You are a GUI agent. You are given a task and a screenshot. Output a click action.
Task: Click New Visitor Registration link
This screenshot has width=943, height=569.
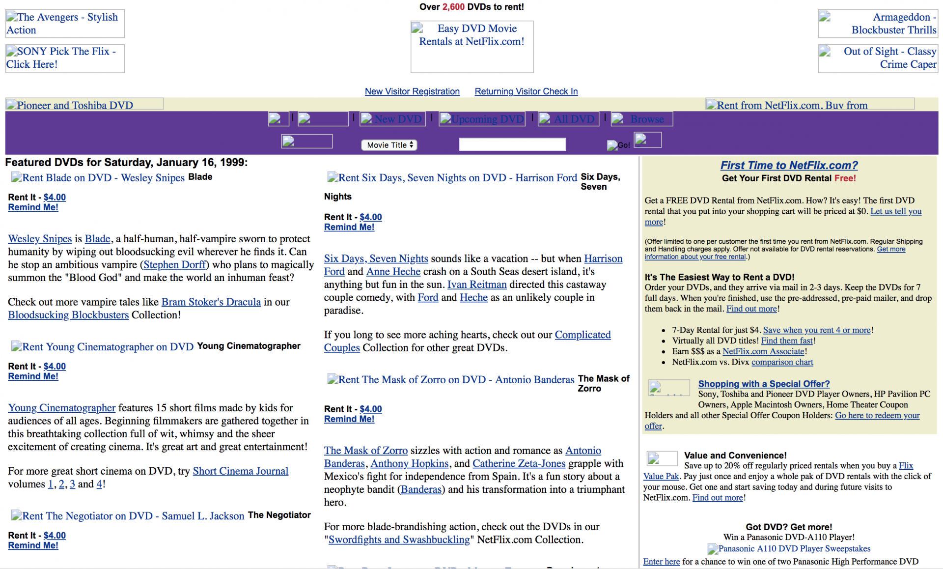tap(412, 91)
